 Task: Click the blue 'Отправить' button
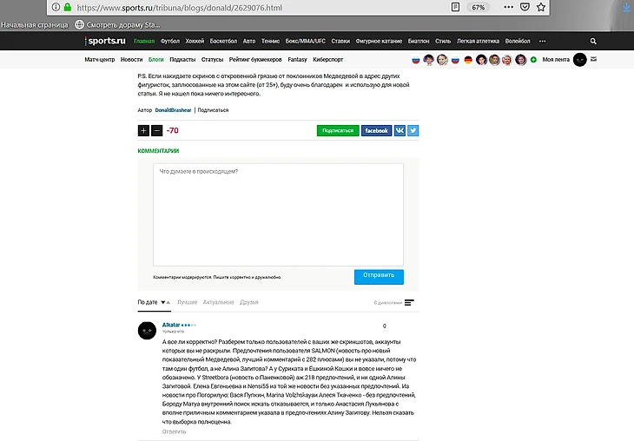[x=379, y=277]
